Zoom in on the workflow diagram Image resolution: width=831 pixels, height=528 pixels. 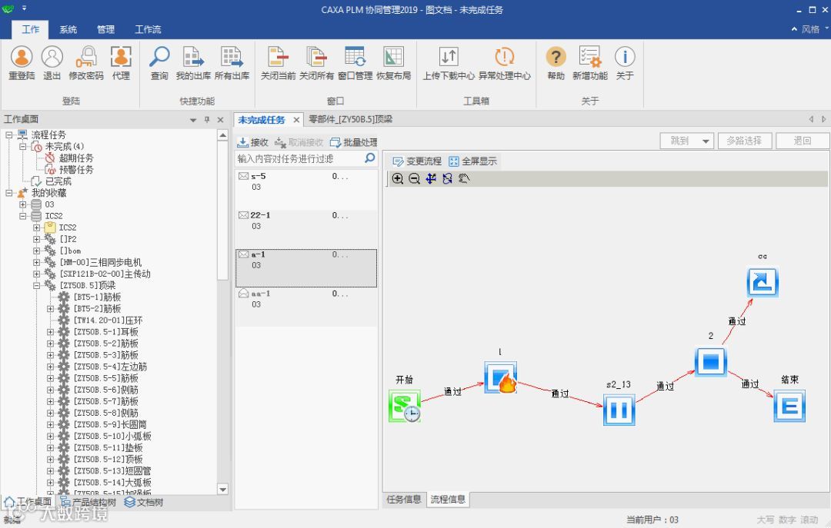coord(398,178)
